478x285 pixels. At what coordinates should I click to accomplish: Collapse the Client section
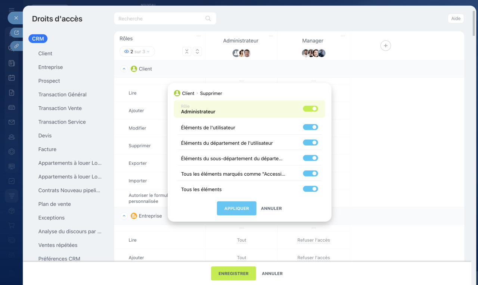coord(124,69)
